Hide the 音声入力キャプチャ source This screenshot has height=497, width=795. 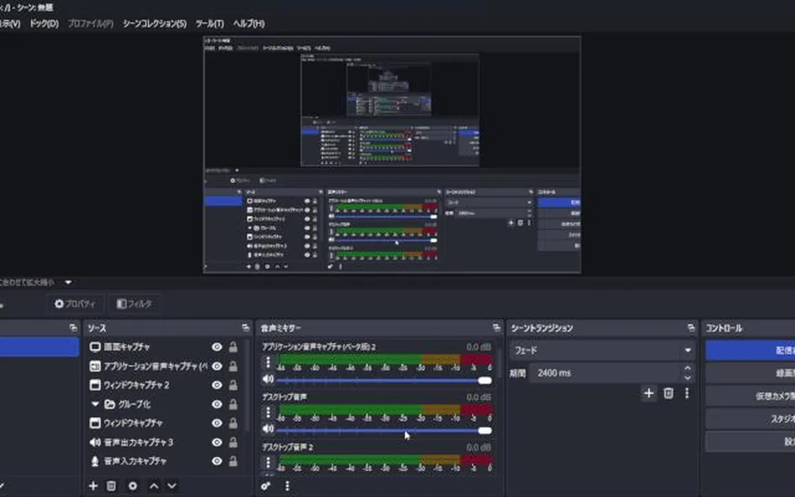[x=217, y=461]
